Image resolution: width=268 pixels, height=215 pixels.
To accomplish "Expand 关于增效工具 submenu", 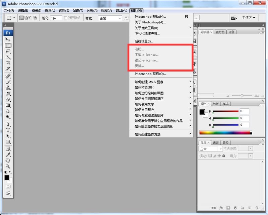I will [161, 28].
